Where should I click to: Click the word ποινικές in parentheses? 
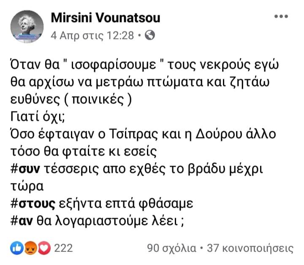click(x=98, y=99)
